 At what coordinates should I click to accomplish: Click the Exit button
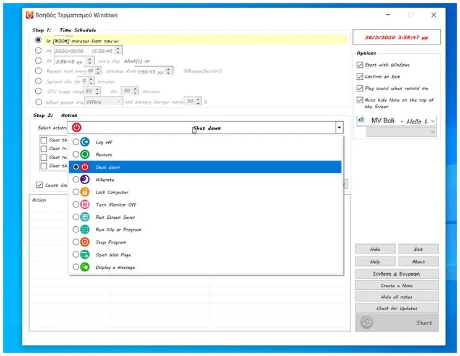419,249
